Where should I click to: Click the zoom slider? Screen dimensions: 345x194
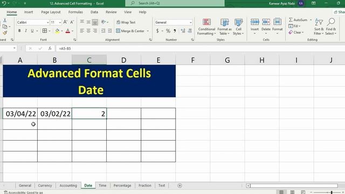pyautogui.click(x=328, y=192)
